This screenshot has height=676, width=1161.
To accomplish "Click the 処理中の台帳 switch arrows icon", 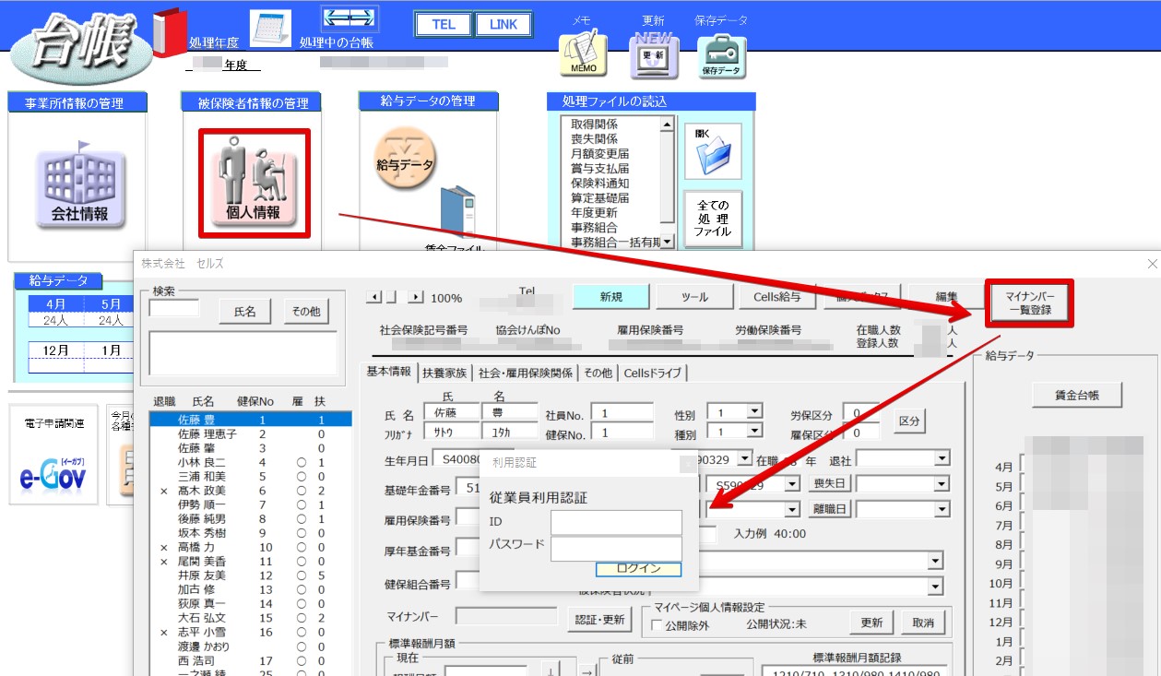I will click(349, 18).
